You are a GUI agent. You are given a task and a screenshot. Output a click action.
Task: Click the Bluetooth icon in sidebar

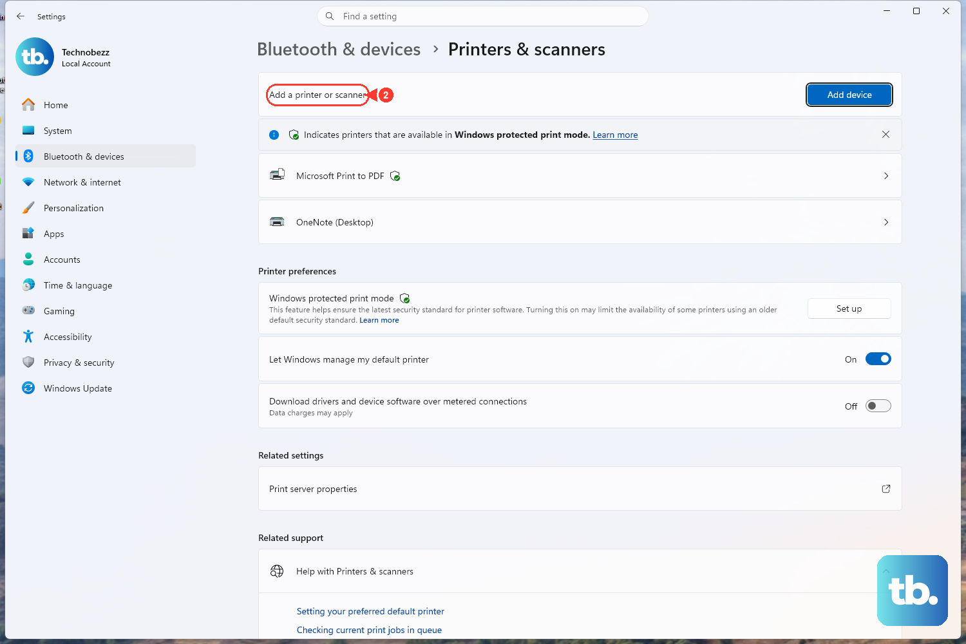[28, 156]
